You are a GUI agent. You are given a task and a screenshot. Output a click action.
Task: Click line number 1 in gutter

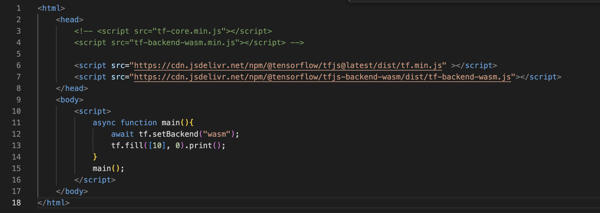pos(18,8)
